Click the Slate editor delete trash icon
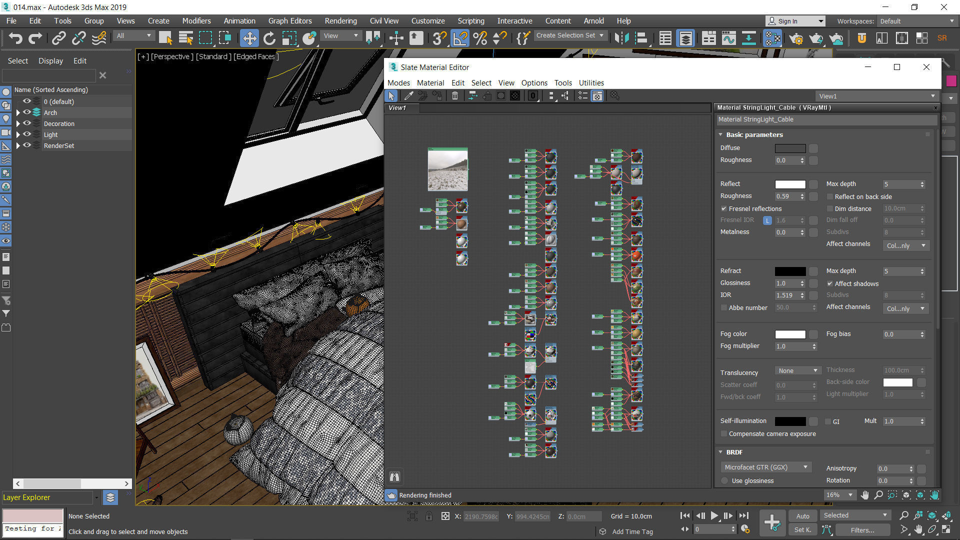The image size is (960, 540). coord(454,96)
